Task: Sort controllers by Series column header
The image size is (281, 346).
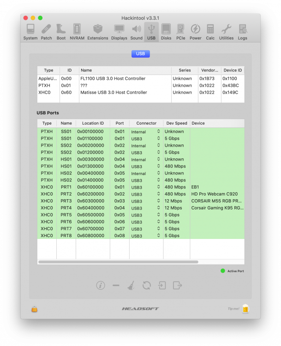Action: click(185, 70)
